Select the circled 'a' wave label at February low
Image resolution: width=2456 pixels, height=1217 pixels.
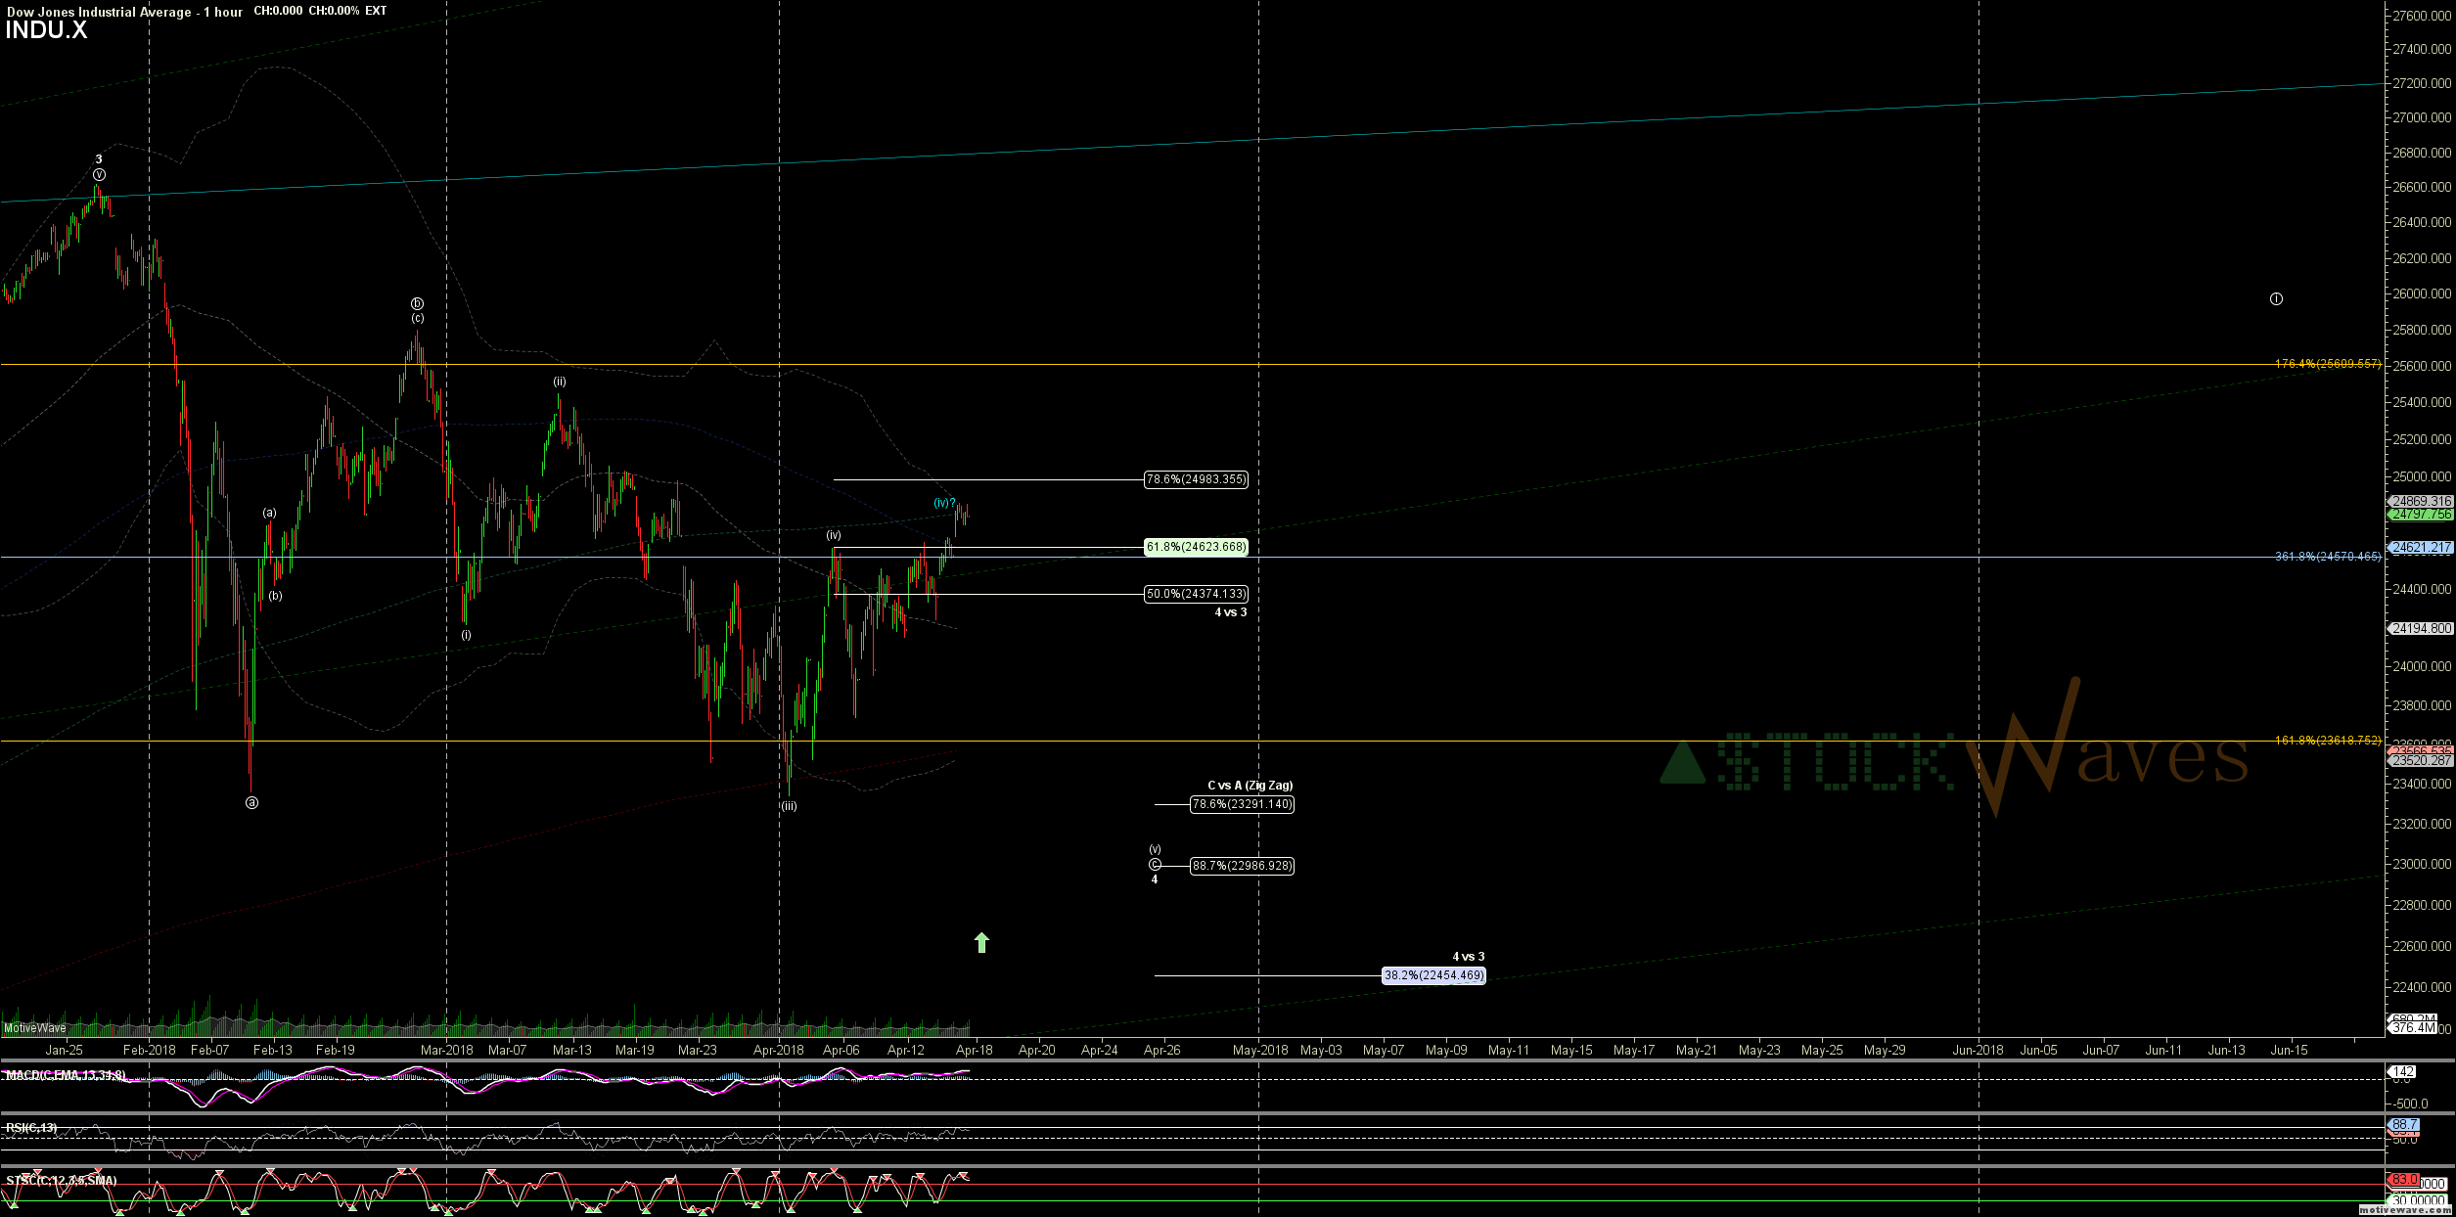point(251,802)
